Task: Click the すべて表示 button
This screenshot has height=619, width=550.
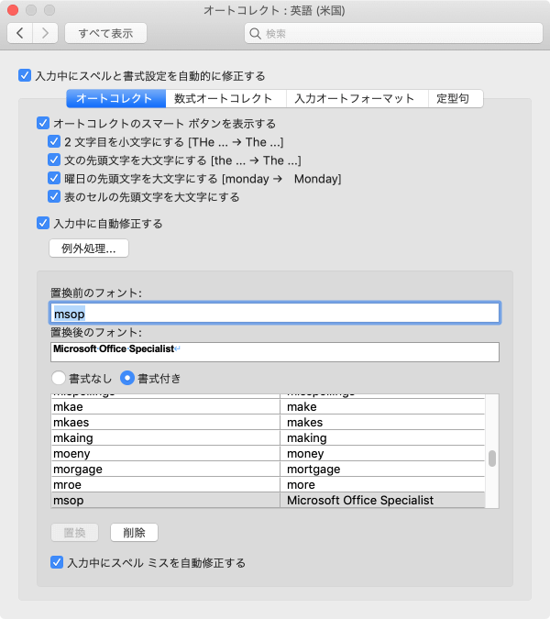Action: pos(105,33)
